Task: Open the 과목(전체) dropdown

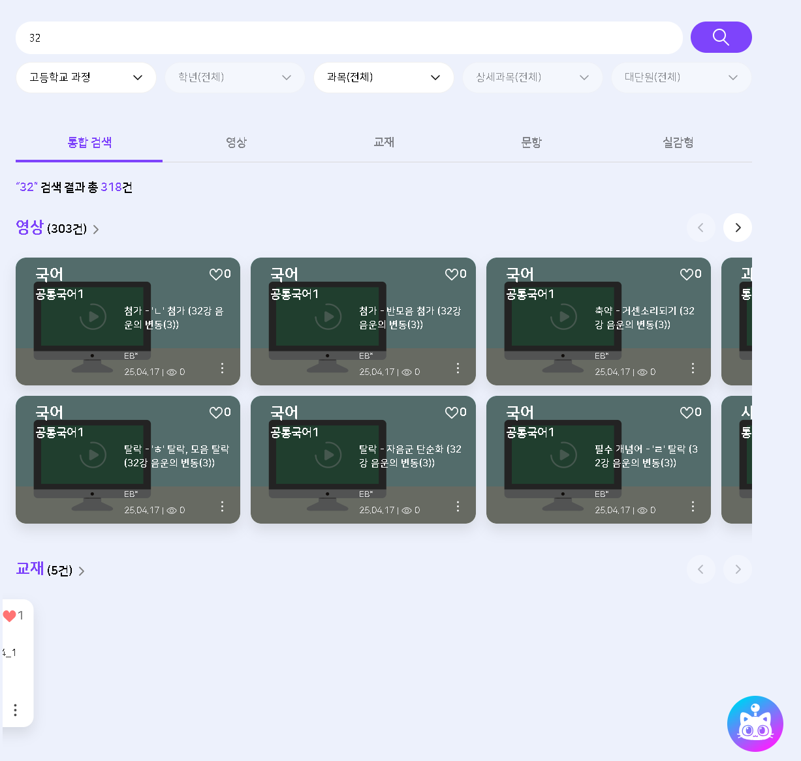Action: (x=383, y=78)
